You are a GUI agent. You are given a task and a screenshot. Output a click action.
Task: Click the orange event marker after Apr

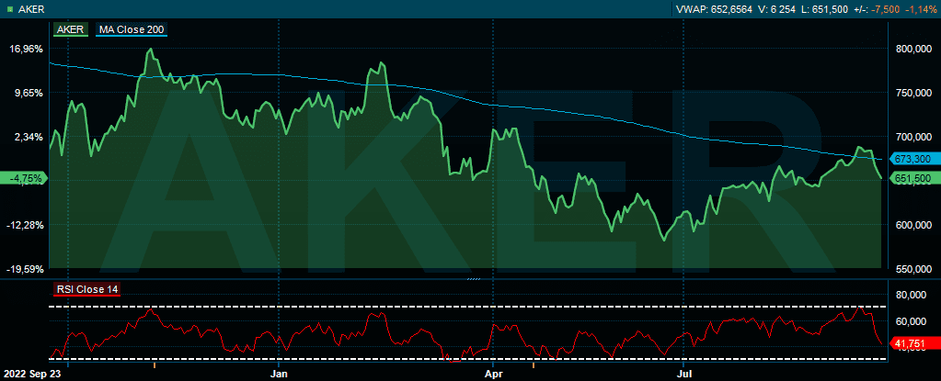534,364
